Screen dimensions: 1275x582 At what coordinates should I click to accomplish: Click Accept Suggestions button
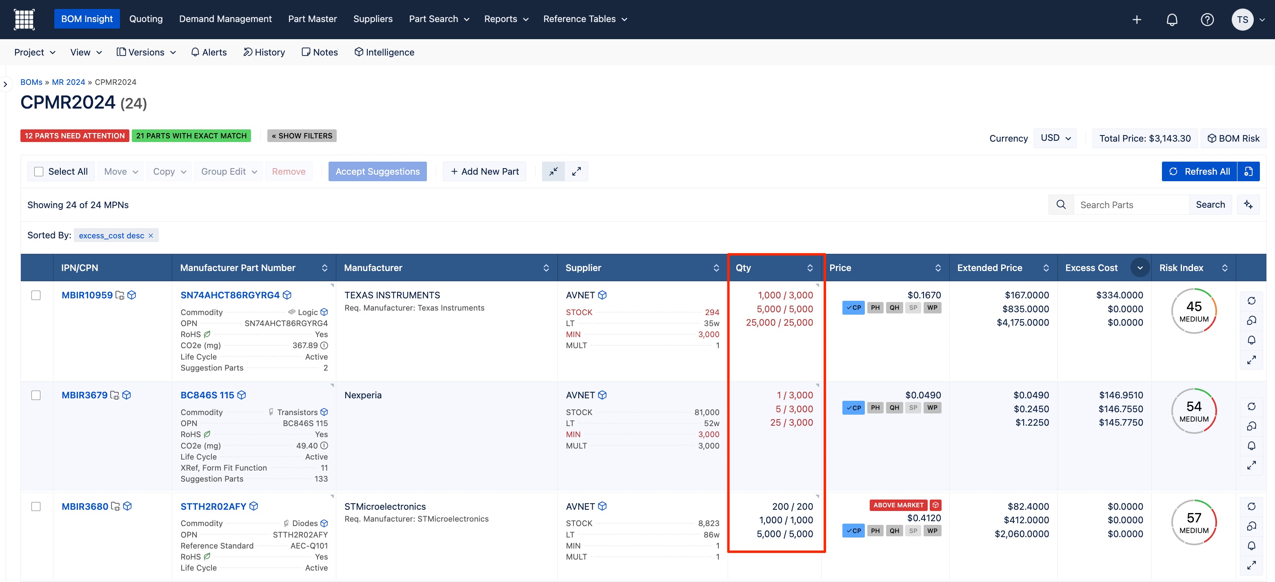(x=378, y=171)
